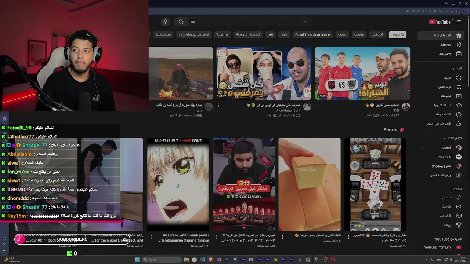Select the video games chip beside 'All content'
This screenshot has width=470, height=264.
pos(377,35)
